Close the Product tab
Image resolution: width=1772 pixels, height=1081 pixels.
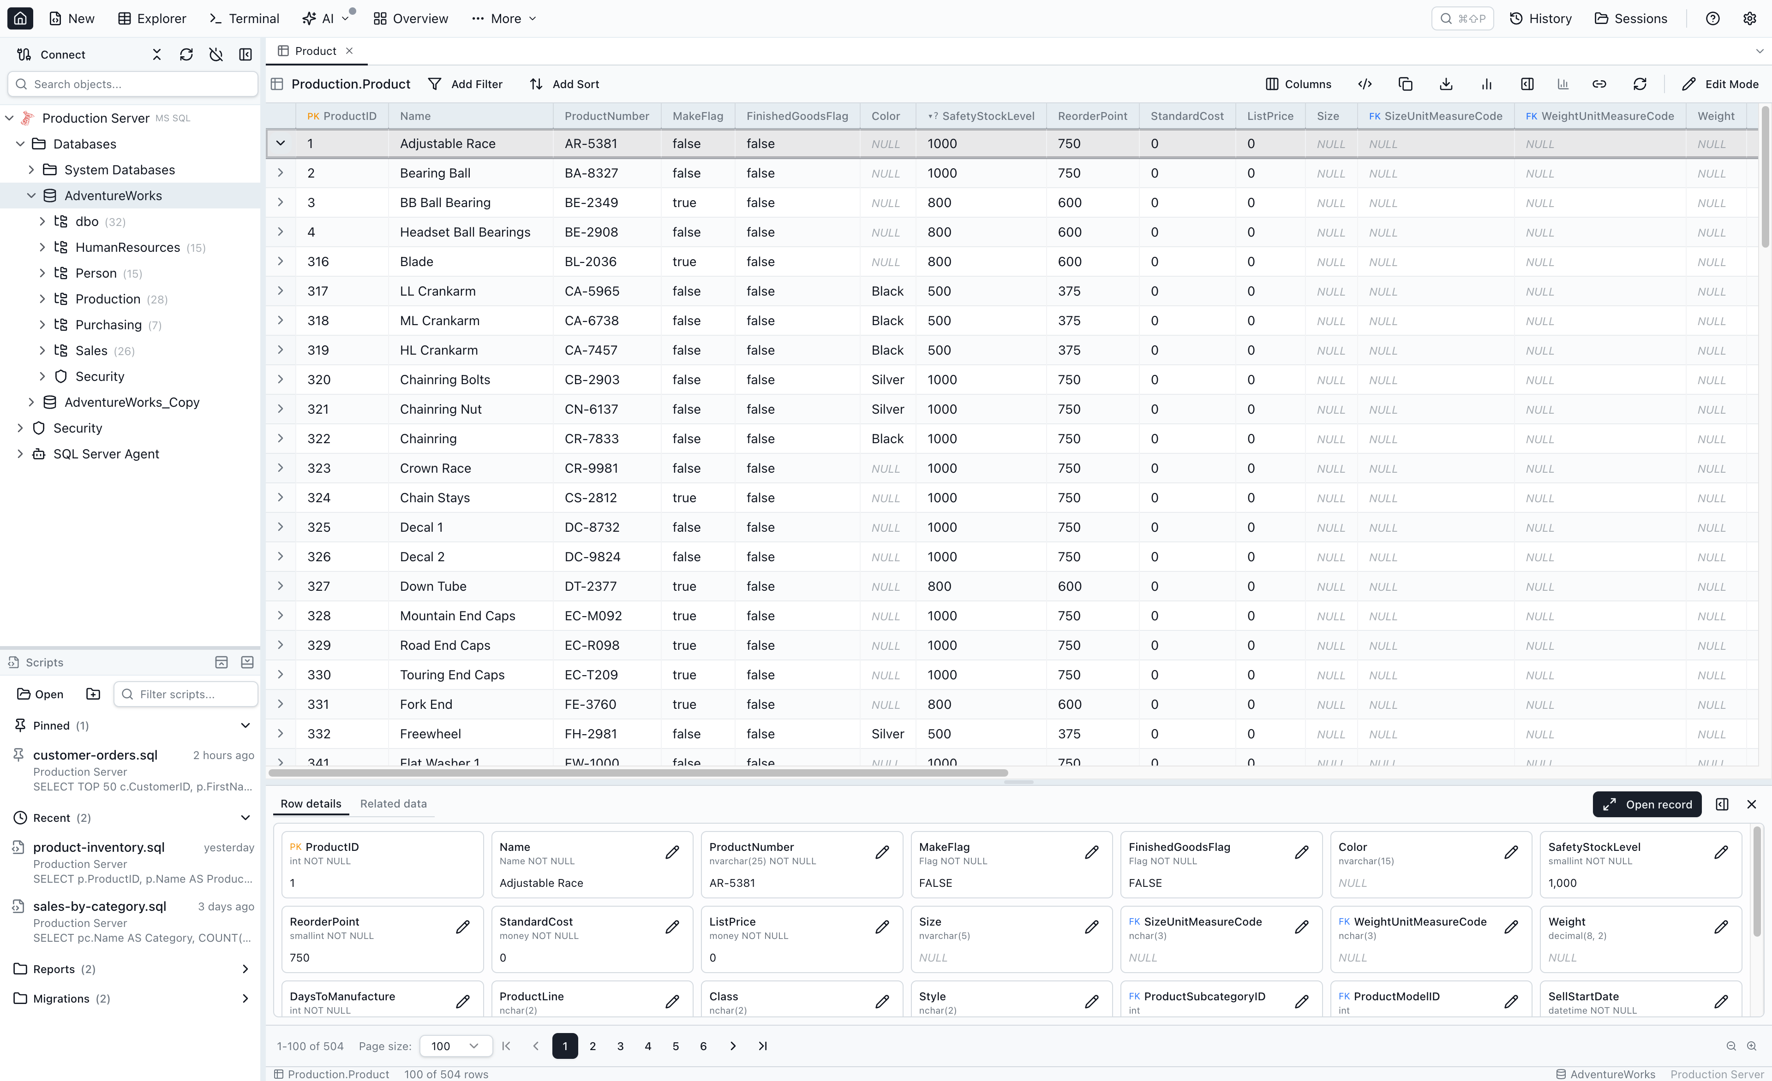click(349, 51)
